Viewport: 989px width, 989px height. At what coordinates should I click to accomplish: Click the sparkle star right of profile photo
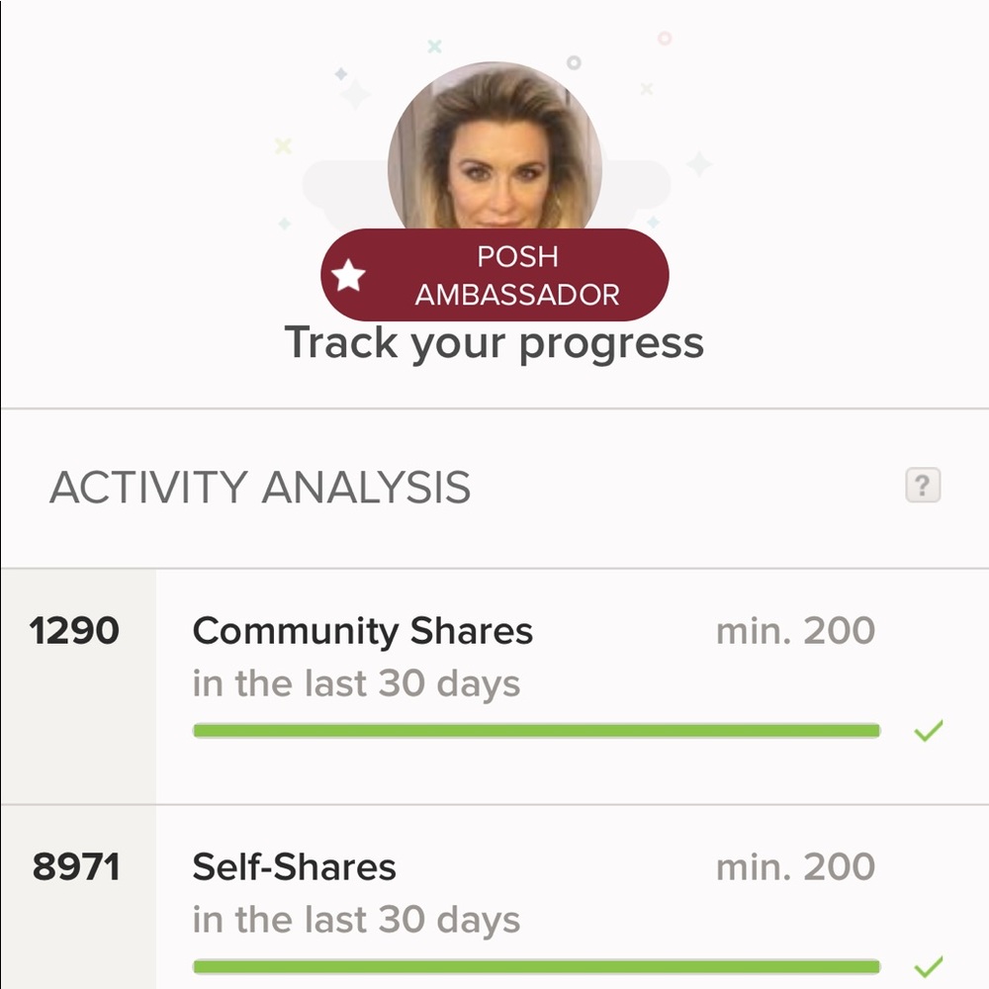tap(699, 163)
